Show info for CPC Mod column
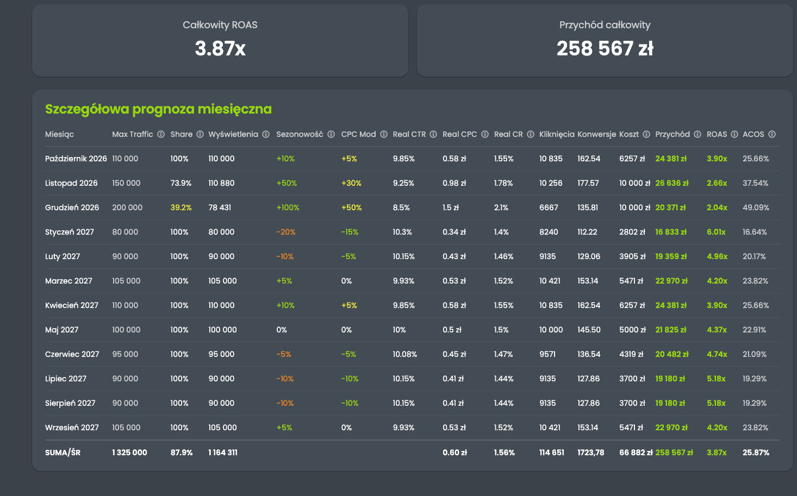Viewport: 797px width, 496px height. click(x=384, y=134)
